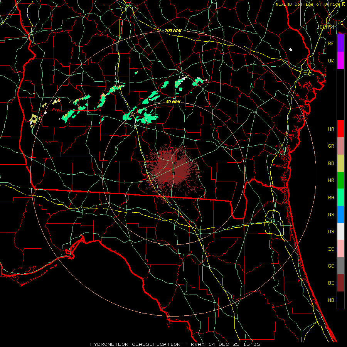Click the purple RF legend swatch
The height and width of the screenshot is (347, 347).
(x=340, y=43)
